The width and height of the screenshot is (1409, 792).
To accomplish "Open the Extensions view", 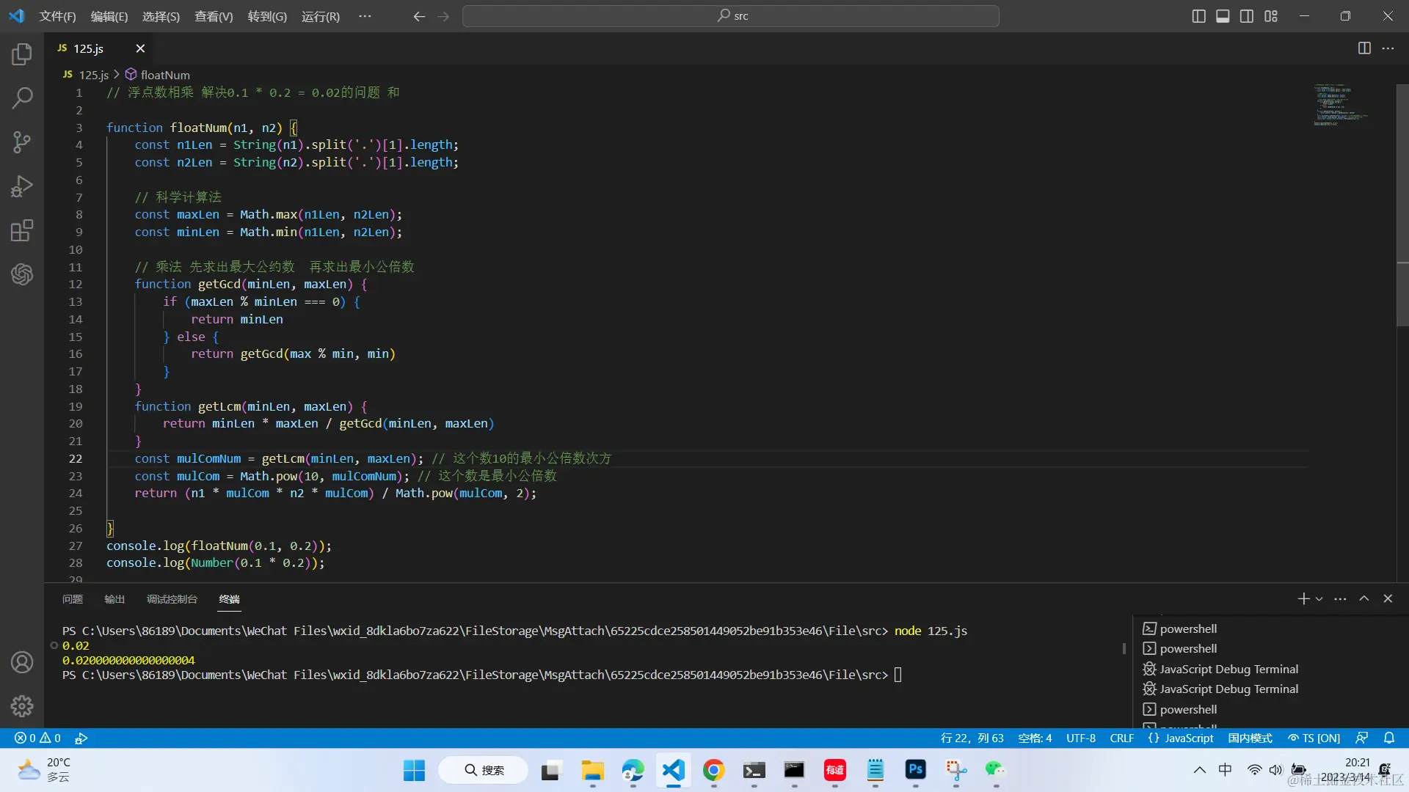I will point(22,230).
